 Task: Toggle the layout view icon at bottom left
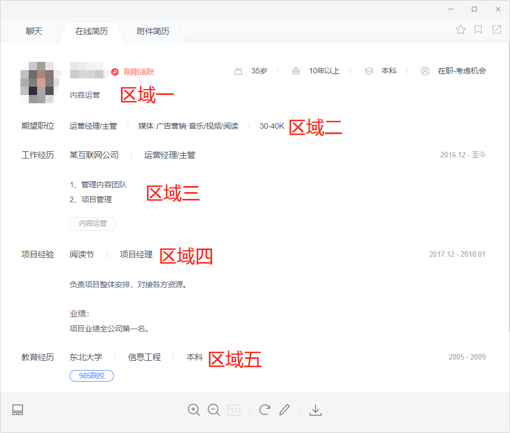[18, 410]
